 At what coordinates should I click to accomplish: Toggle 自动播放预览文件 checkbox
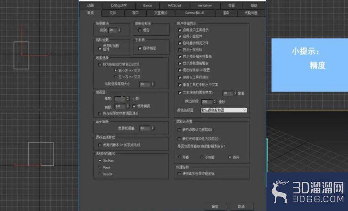[x=180, y=43]
